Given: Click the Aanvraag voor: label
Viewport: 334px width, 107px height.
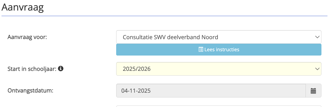Looking at the screenshot, I should tap(27, 37).
